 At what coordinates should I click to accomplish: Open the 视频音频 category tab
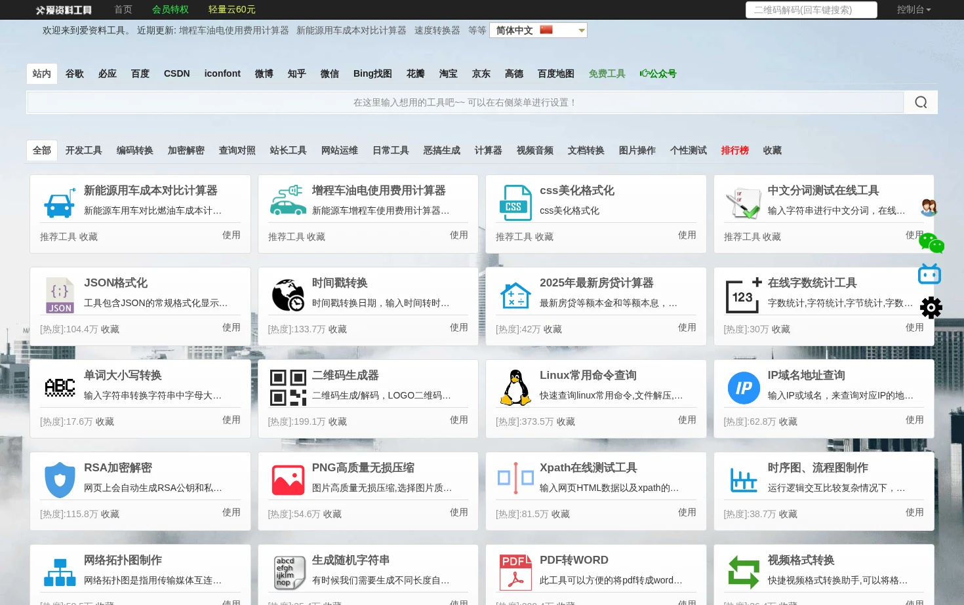(535, 150)
